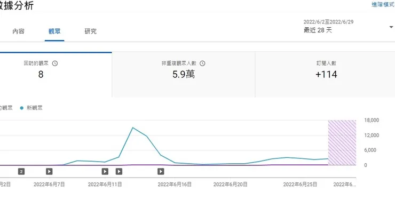Open the video marker between the 2022年6月11日 and 2022年6月16日 labels
Screen dimensions: 395x200
tap(119, 172)
